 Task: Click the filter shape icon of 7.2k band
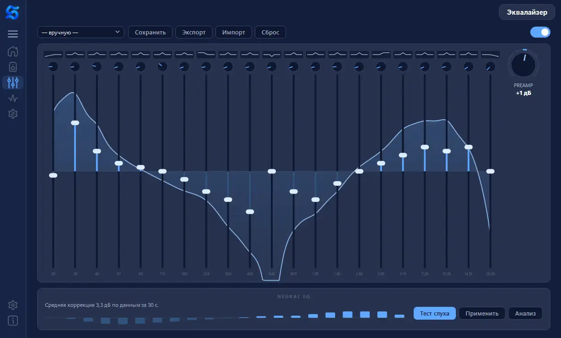(425, 54)
